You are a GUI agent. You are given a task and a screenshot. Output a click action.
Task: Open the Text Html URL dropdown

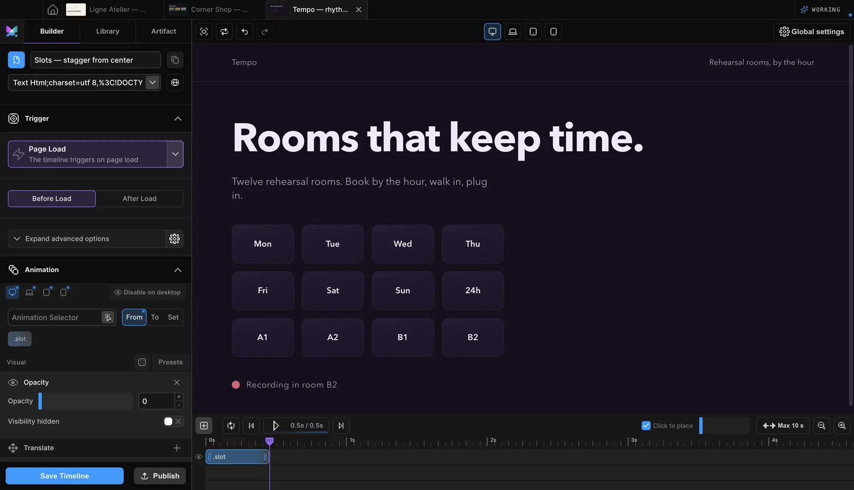(x=152, y=82)
